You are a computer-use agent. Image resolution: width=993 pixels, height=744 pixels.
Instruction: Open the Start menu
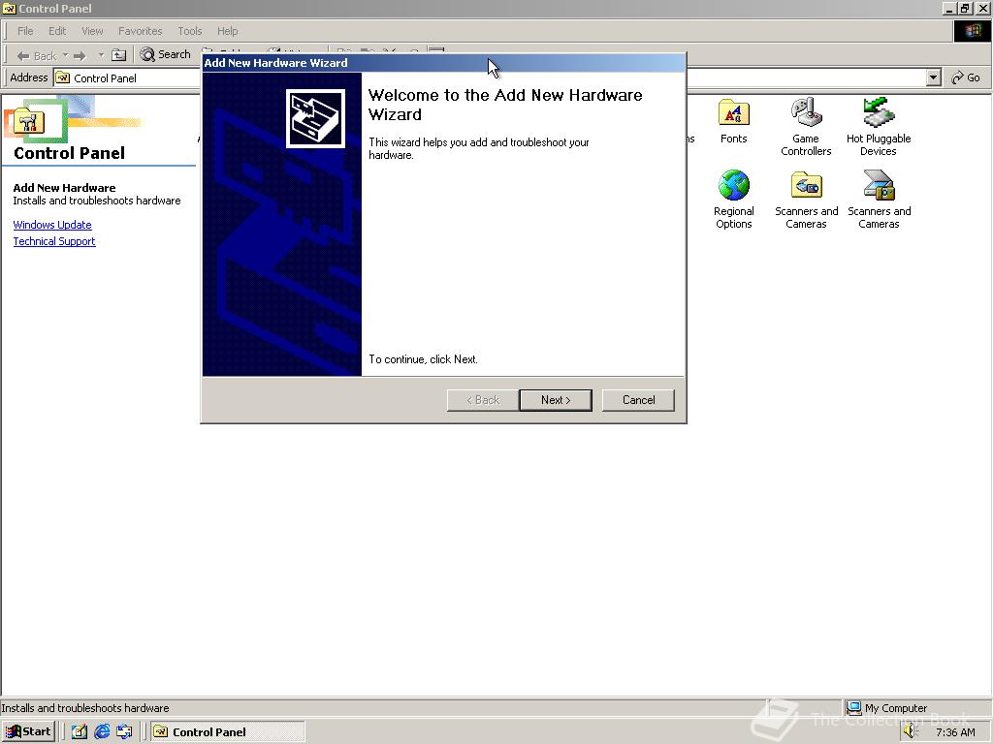29,732
